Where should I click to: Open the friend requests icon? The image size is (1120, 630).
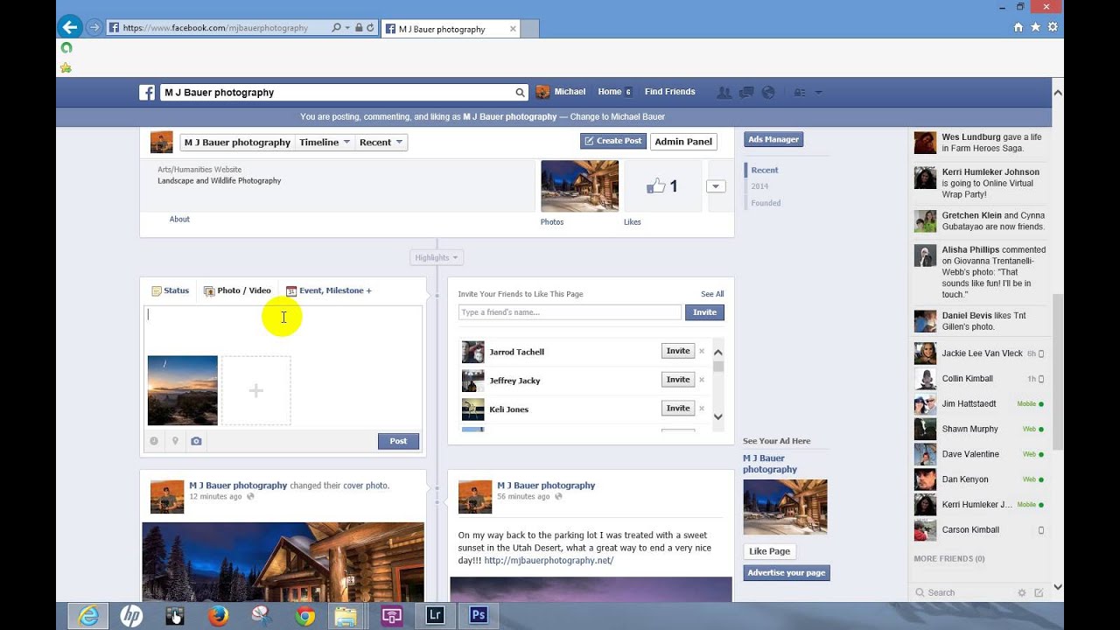[x=724, y=92]
